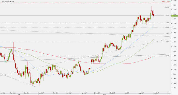
Task: Click the 1.16150 dashed level label
Action: click(167, 27)
